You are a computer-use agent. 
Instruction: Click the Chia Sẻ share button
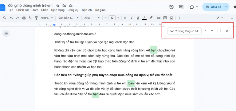tap(213, 7)
